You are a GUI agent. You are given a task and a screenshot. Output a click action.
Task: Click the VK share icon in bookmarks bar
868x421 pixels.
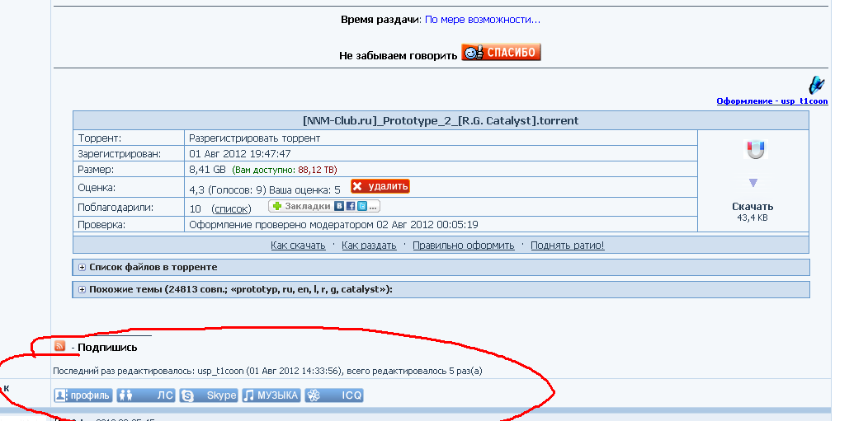339,206
